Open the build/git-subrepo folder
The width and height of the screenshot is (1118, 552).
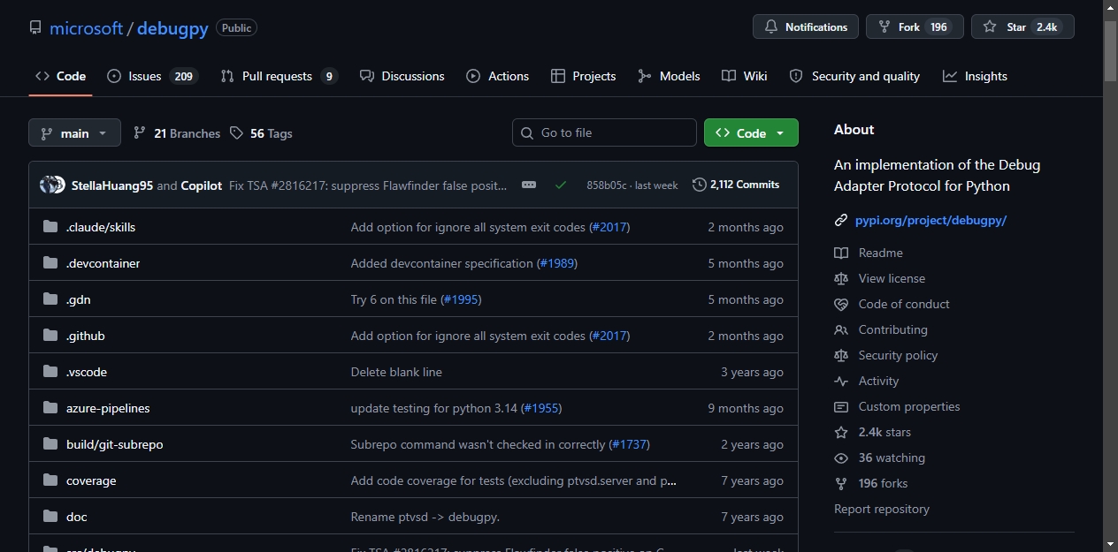[115, 444]
